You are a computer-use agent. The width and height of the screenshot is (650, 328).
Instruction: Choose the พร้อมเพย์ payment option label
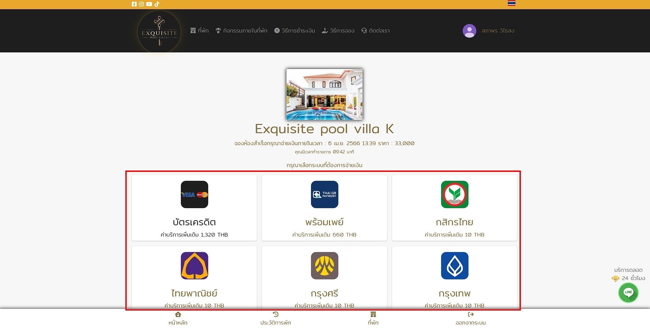pyautogui.click(x=324, y=222)
